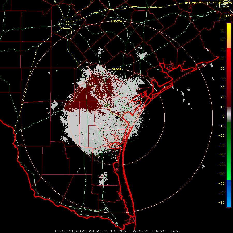Click the "20" scale value
This screenshot has height=233, width=233.
coord(222,97)
